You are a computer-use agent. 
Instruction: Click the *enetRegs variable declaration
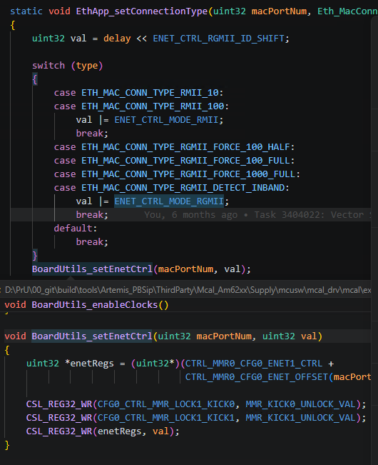tap(89, 364)
